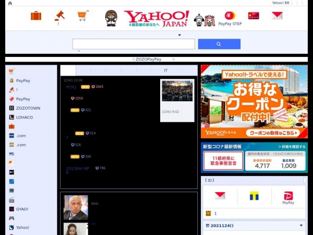Click the Yahoo! JAPAN logo
This screenshot has width=313, height=235.
156,19
